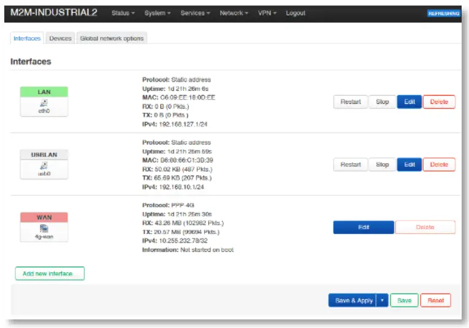The height and width of the screenshot is (328, 469).
Task: Click the Save & Apply button
Action: (352, 300)
